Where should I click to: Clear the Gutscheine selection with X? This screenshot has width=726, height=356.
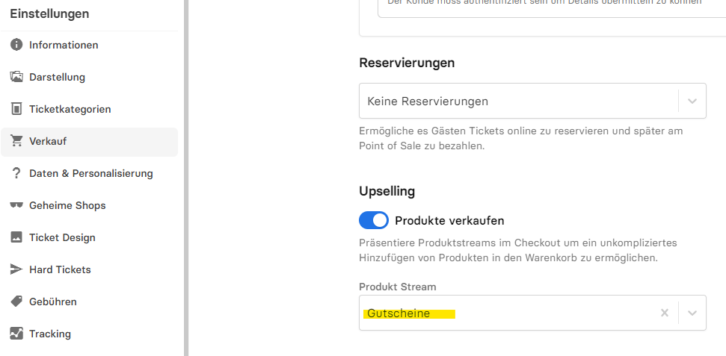(665, 313)
